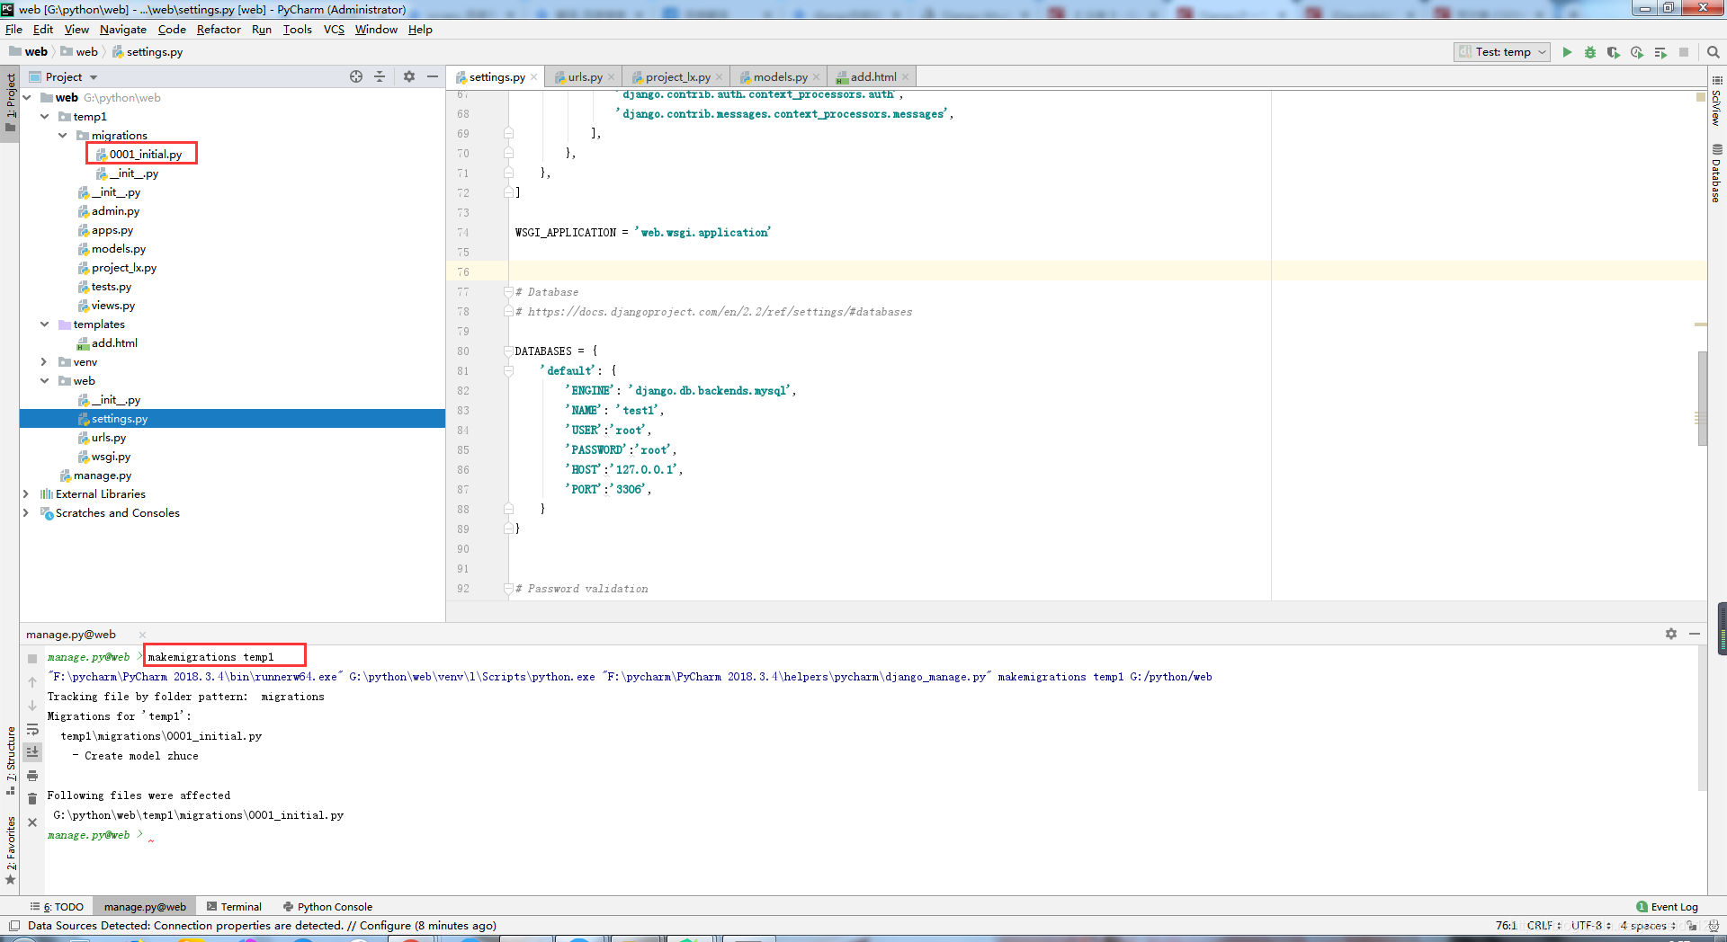Toggle scroll to end in console

click(32, 751)
